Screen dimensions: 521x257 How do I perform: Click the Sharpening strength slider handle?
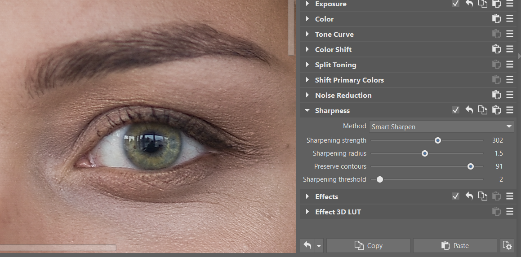(x=438, y=140)
